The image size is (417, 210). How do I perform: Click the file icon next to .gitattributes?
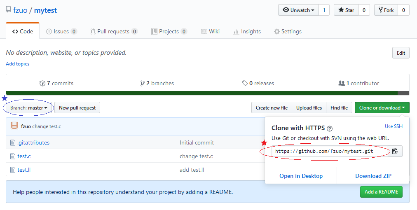coord(12,143)
